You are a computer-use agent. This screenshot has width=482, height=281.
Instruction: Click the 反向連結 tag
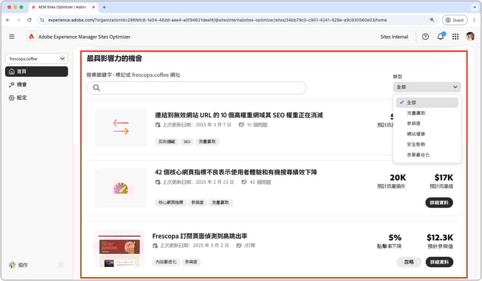[x=166, y=141]
